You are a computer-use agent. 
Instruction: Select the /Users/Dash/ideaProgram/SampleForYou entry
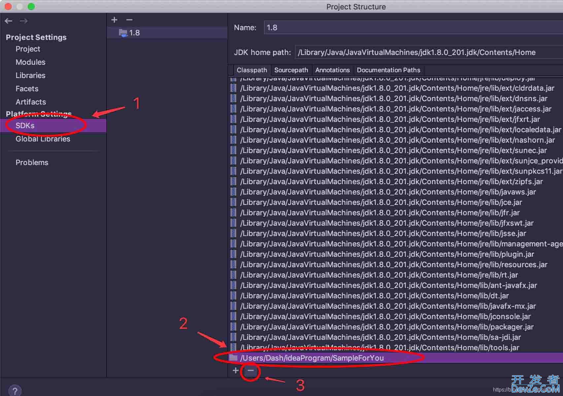pos(396,358)
